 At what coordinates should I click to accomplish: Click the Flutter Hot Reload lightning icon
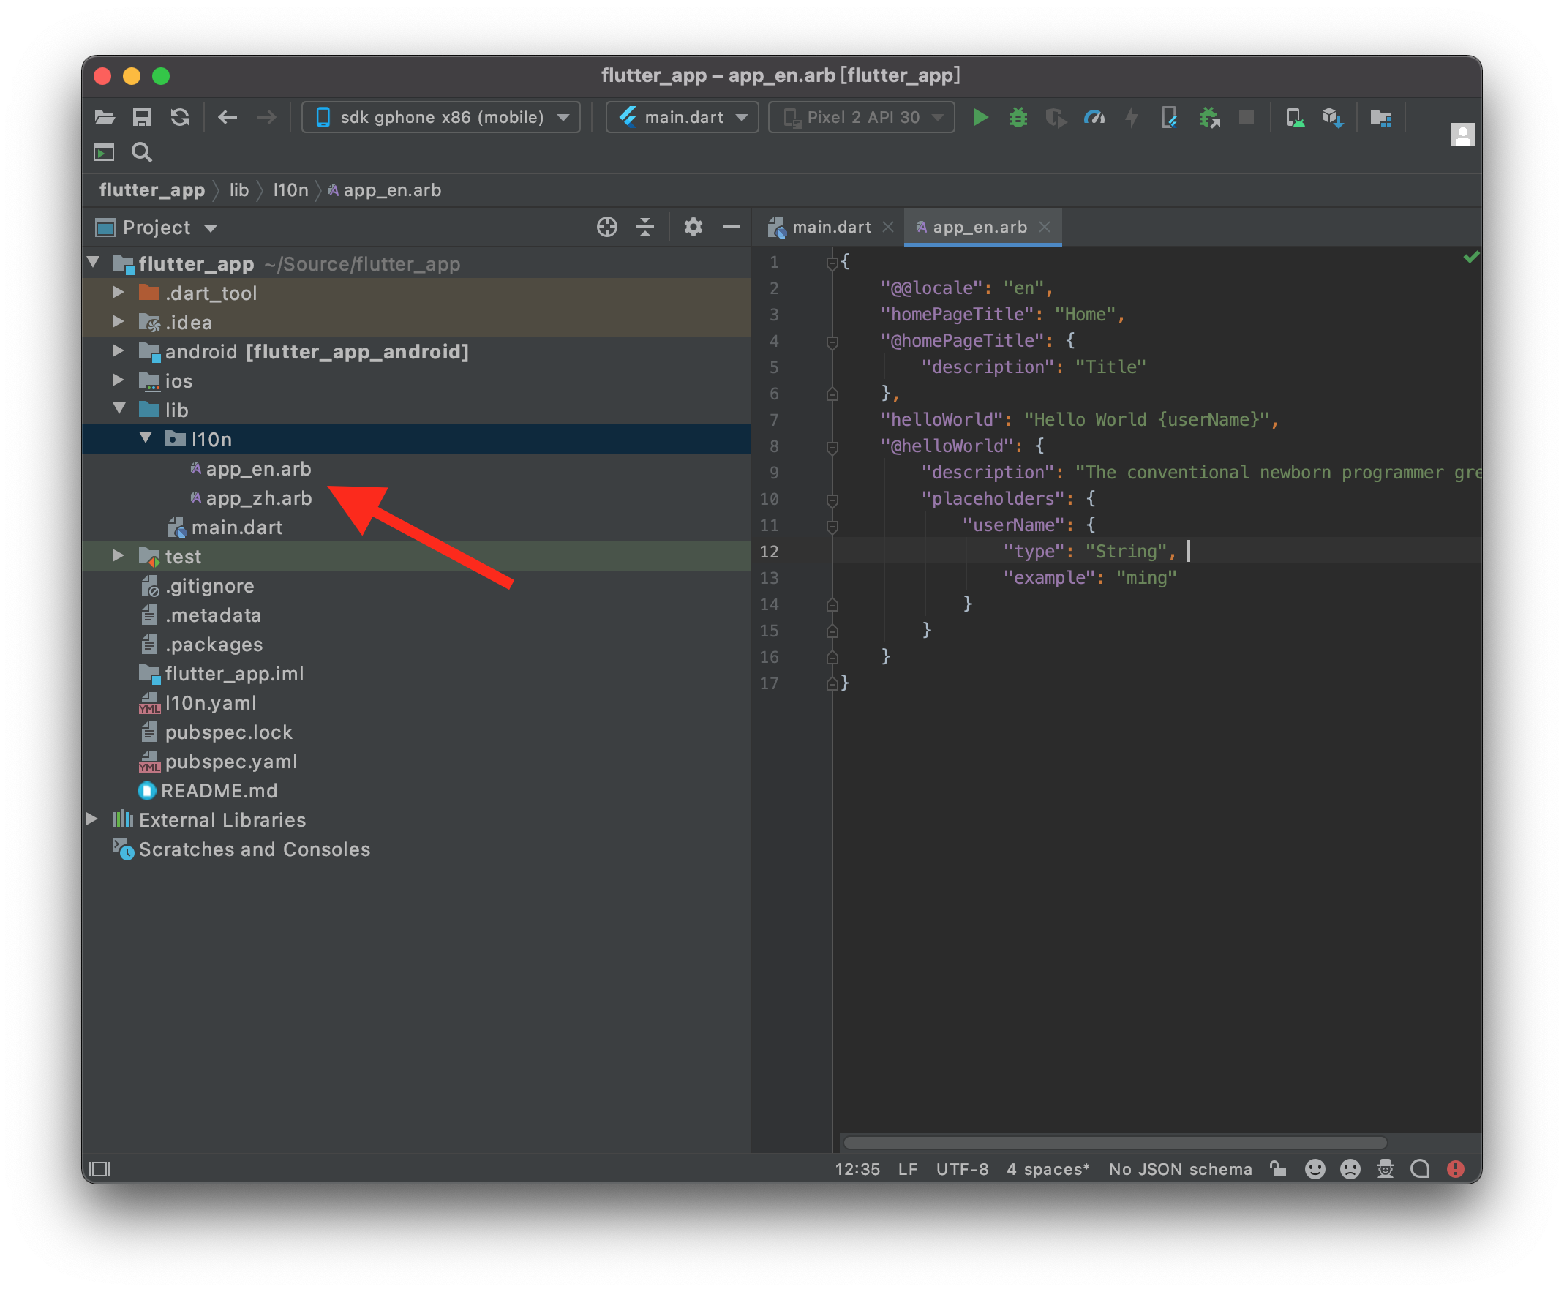pos(1132,118)
